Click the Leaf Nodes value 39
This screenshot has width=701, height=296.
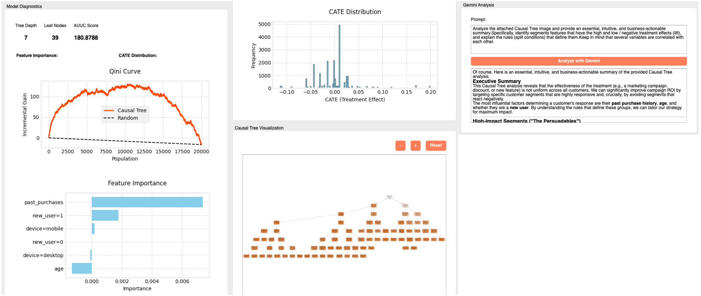[55, 38]
